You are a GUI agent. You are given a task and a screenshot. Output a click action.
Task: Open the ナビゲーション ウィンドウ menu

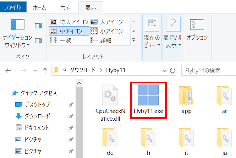pos(17,33)
